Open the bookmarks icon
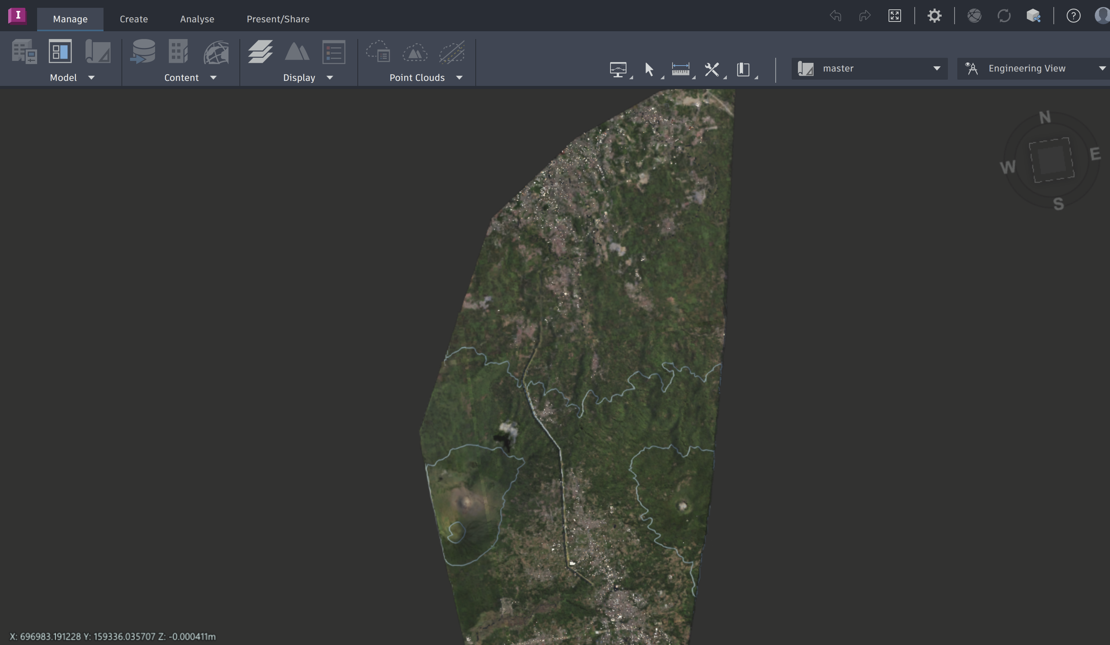Viewport: 1110px width, 645px height. (x=744, y=69)
